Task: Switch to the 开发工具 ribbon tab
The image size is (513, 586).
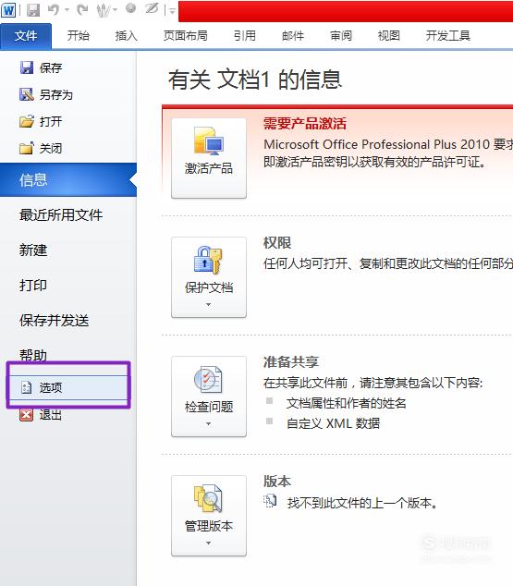Action: [448, 36]
